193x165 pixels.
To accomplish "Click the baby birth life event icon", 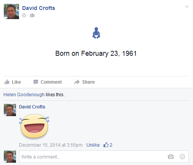I will click(x=96, y=33).
